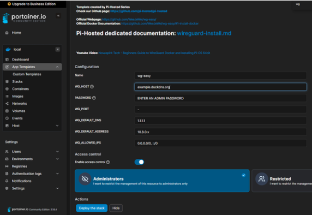Image resolution: width=312 pixels, height=215 pixels.
Task: Expand the Users submenu chevron
Action: coord(57,152)
